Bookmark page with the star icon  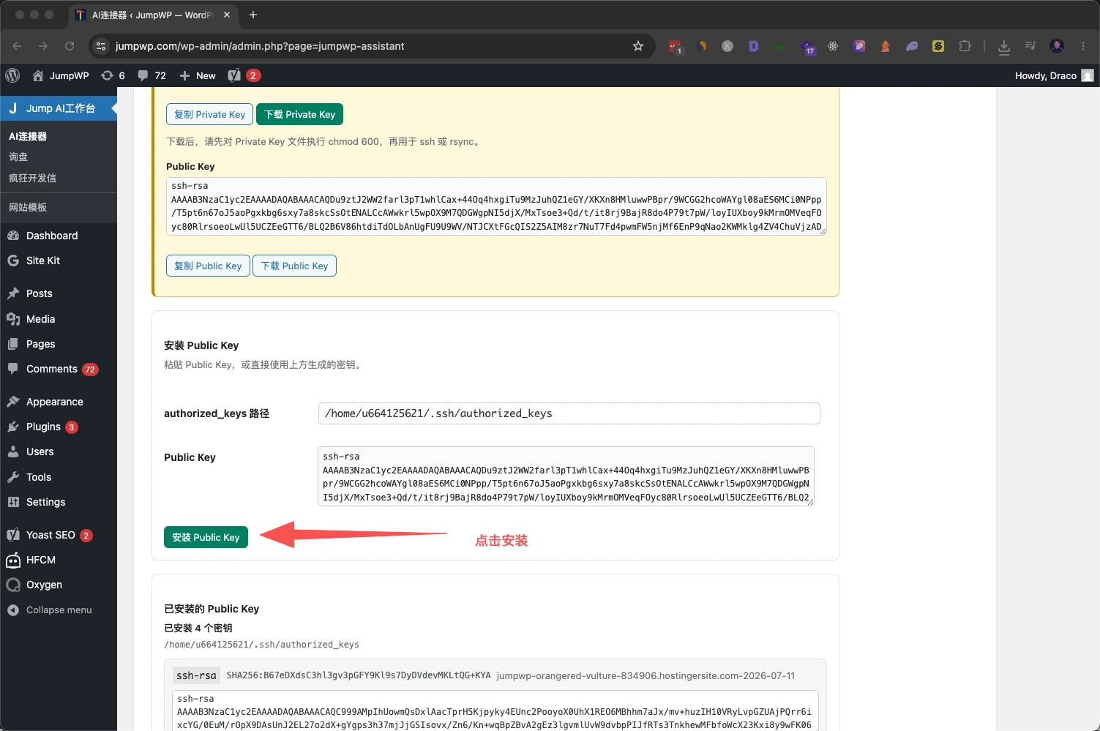coord(638,46)
